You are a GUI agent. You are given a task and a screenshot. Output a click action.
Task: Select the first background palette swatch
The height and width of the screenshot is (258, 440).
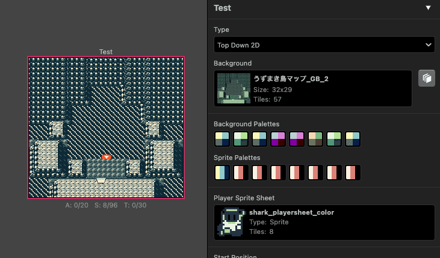click(222, 139)
